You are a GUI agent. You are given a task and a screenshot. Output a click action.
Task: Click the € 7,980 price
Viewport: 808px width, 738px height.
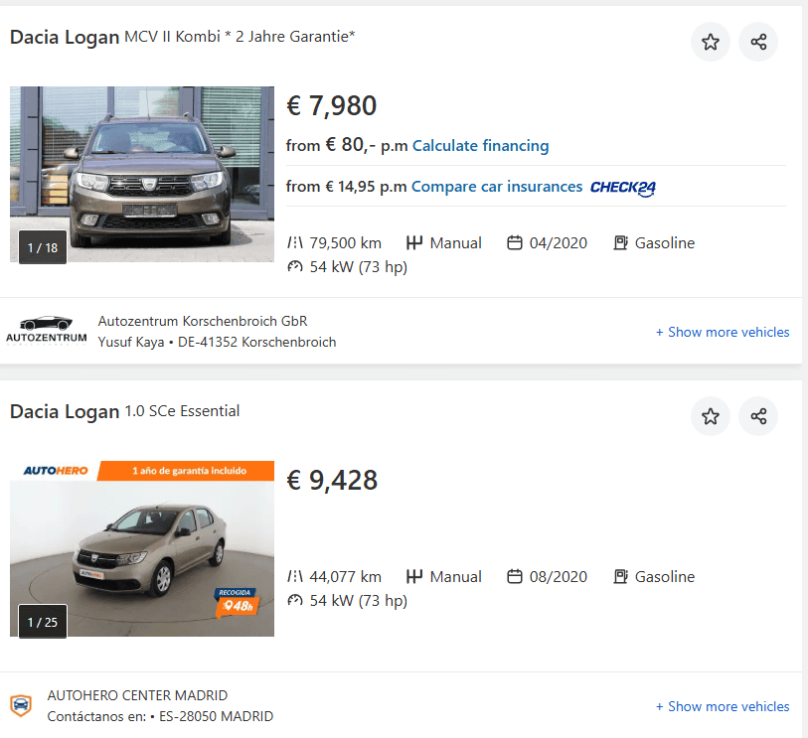(332, 106)
